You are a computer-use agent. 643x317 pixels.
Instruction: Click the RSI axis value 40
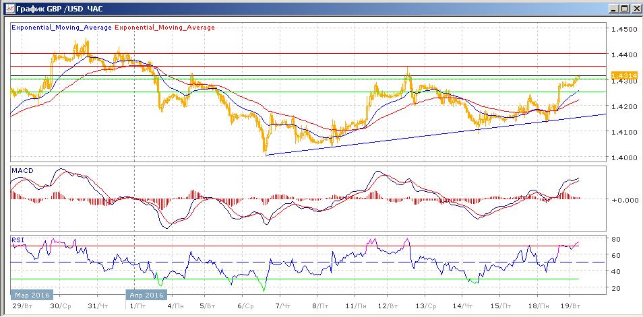pos(616,271)
